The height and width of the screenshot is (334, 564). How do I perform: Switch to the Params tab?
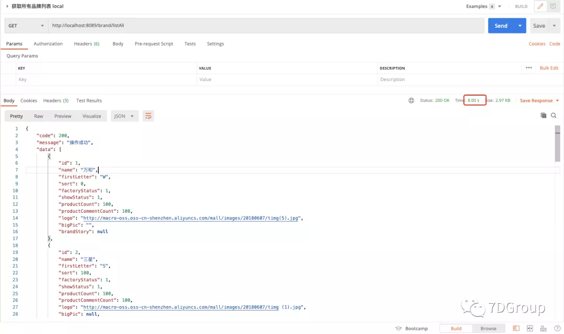tap(14, 43)
